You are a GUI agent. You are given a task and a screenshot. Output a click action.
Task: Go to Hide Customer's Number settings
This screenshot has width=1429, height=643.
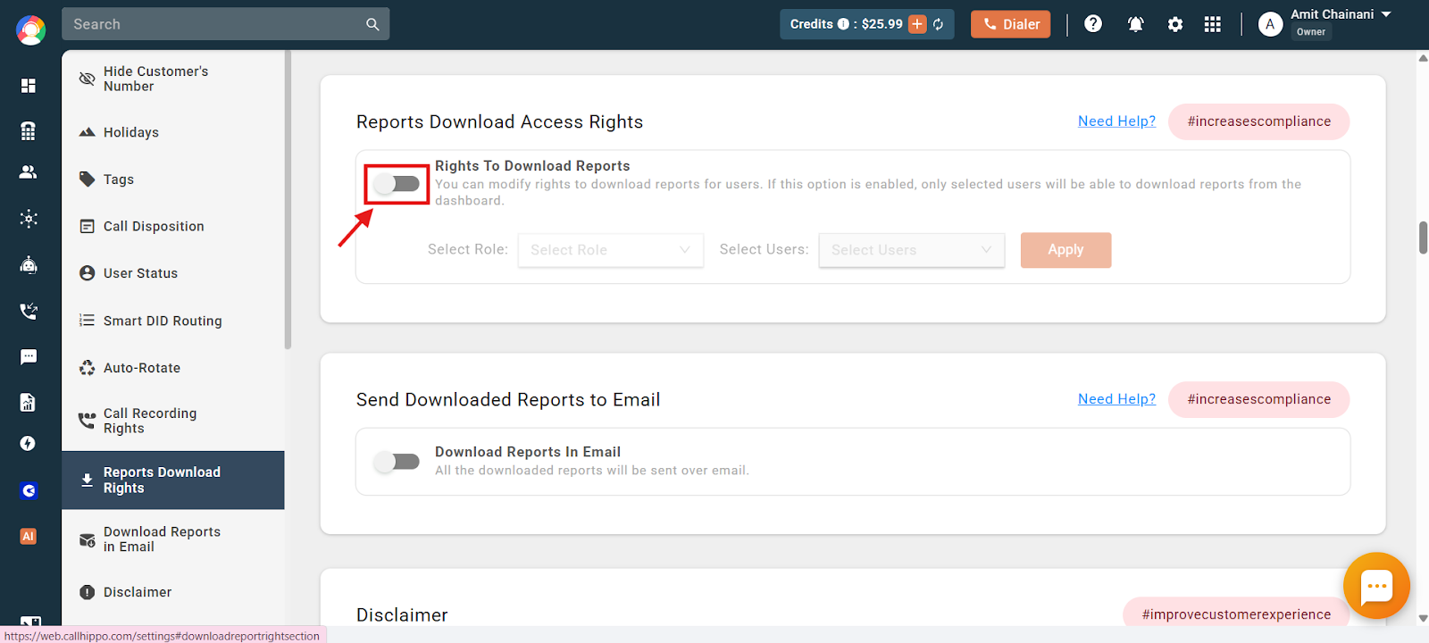[173, 79]
